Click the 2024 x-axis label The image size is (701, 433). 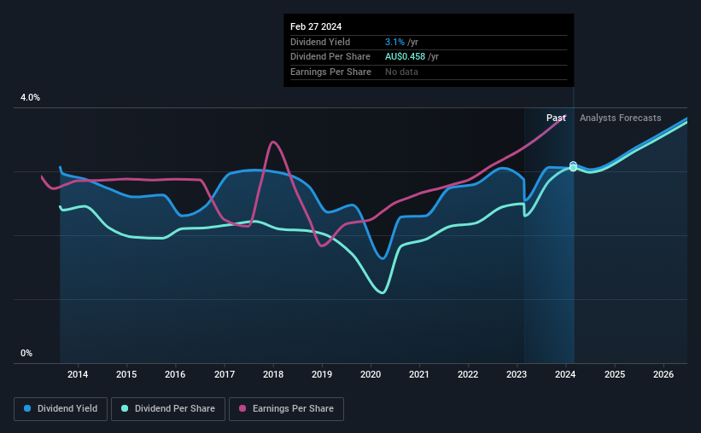coord(565,374)
